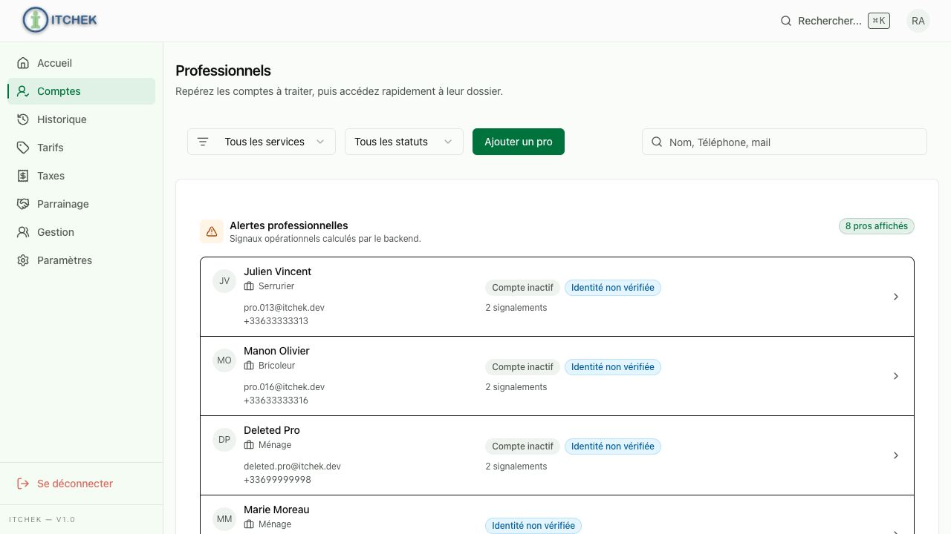Viewport: 951px width, 534px height.
Task: Open the RA user avatar
Action: (918, 21)
